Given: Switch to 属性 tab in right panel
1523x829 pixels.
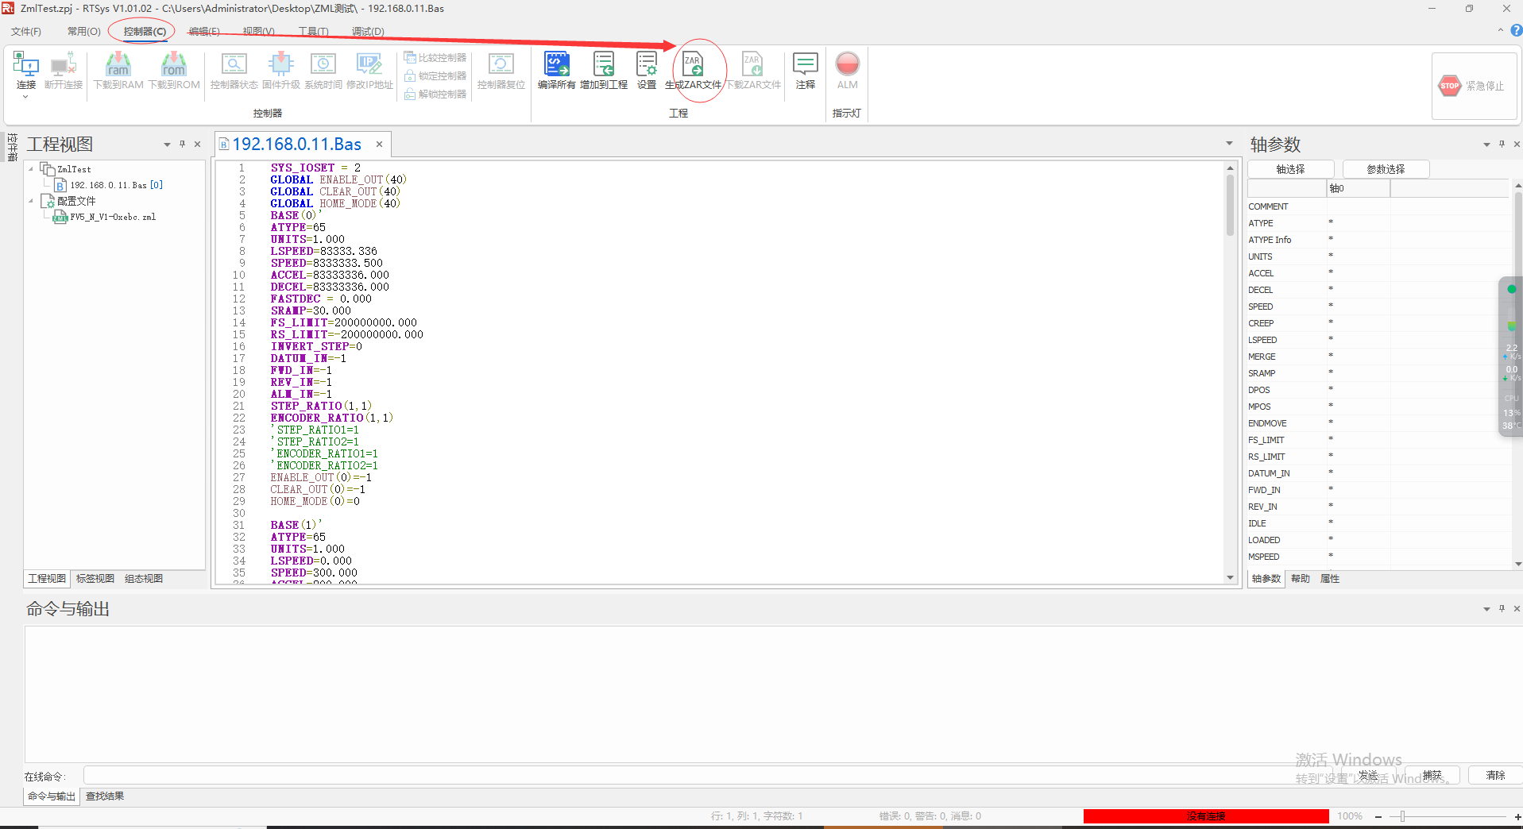Looking at the screenshot, I should [x=1330, y=579].
